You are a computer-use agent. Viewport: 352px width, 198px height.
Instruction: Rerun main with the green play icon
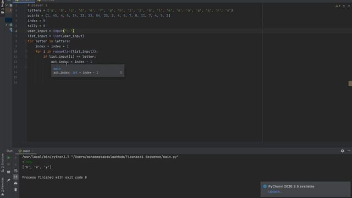[9, 158]
